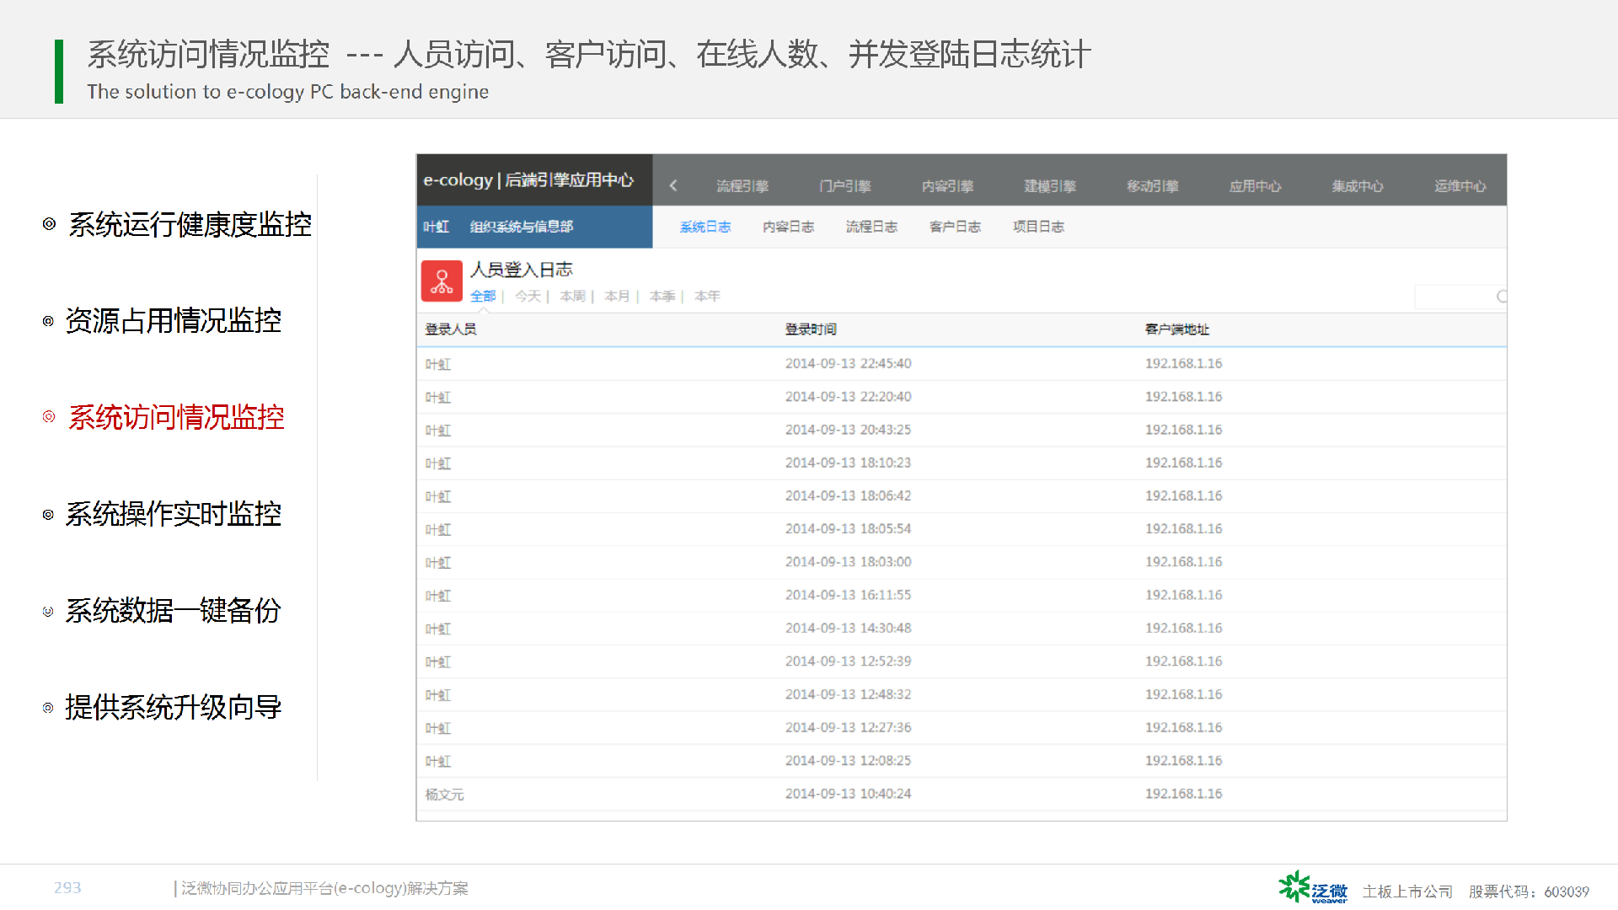The width and height of the screenshot is (1618, 910).
Task: Click 系统运行健康度监控 in the left list
Action: (190, 225)
